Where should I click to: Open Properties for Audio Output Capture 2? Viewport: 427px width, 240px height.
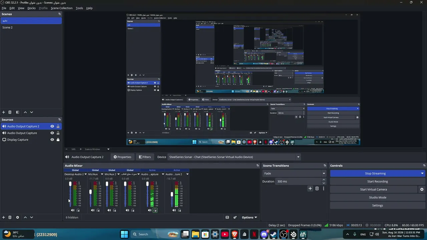122,157
